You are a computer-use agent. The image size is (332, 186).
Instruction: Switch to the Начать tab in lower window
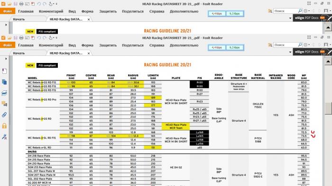point(19,53)
